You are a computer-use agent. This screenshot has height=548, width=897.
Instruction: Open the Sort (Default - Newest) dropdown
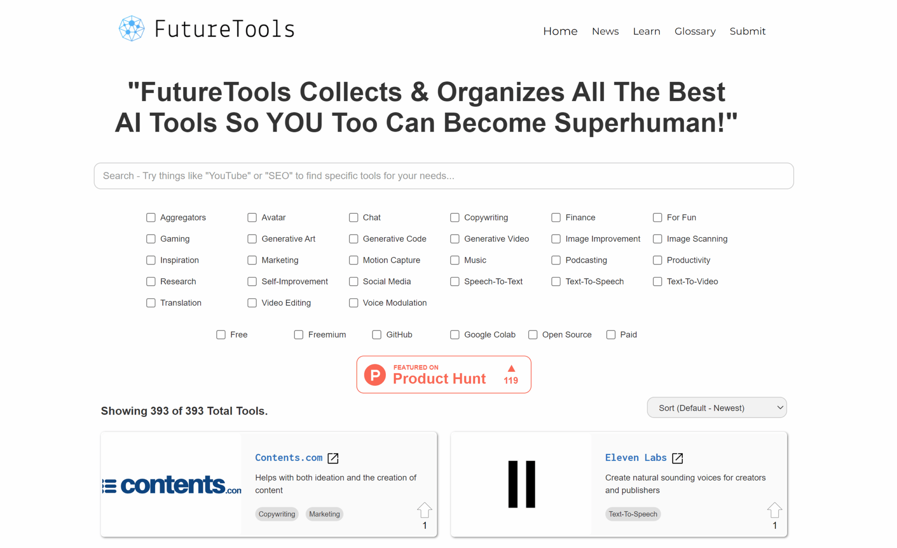(x=717, y=408)
